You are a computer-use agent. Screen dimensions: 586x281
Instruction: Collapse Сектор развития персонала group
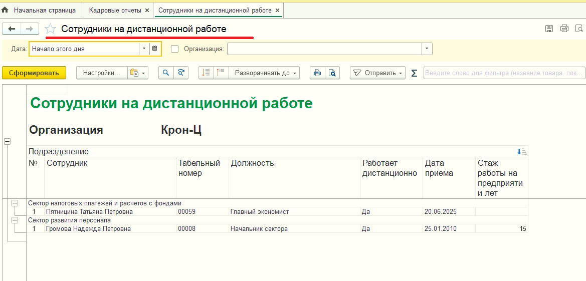pyautogui.click(x=15, y=220)
